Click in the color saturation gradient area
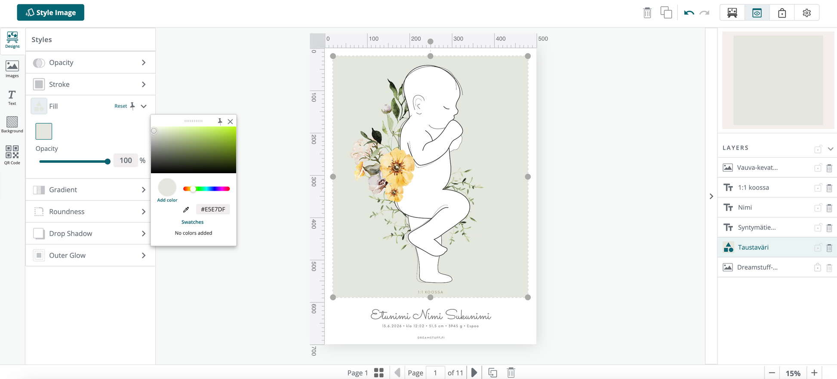Screen dimensions: 837x379 [194, 150]
